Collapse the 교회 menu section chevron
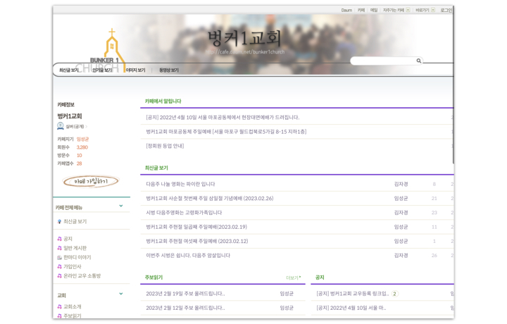Image resolution: width=507 pixels, height=324 pixels. click(x=121, y=294)
